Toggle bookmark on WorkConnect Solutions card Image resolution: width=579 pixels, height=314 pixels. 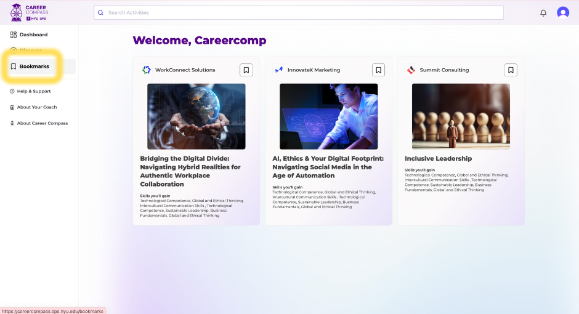pos(246,70)
